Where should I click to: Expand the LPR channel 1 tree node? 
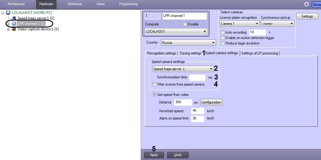coord(8,24)
